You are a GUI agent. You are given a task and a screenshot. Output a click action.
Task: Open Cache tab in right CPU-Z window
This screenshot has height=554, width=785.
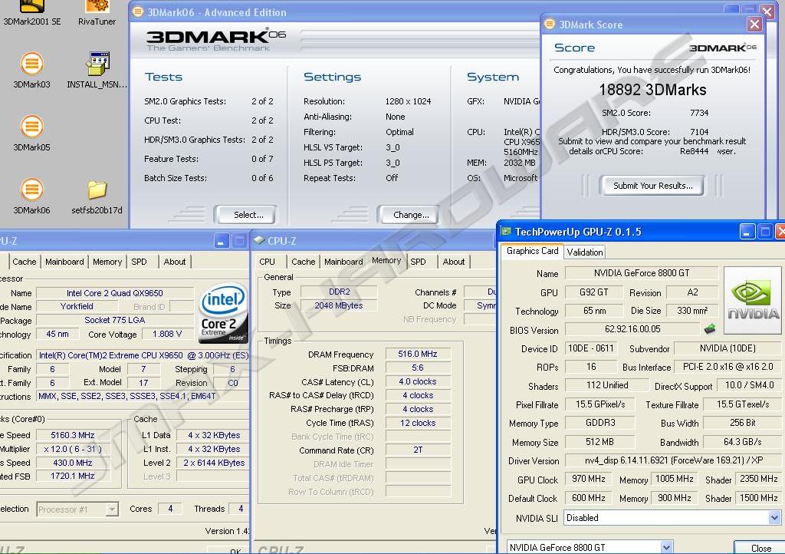[x=303, y=262]
